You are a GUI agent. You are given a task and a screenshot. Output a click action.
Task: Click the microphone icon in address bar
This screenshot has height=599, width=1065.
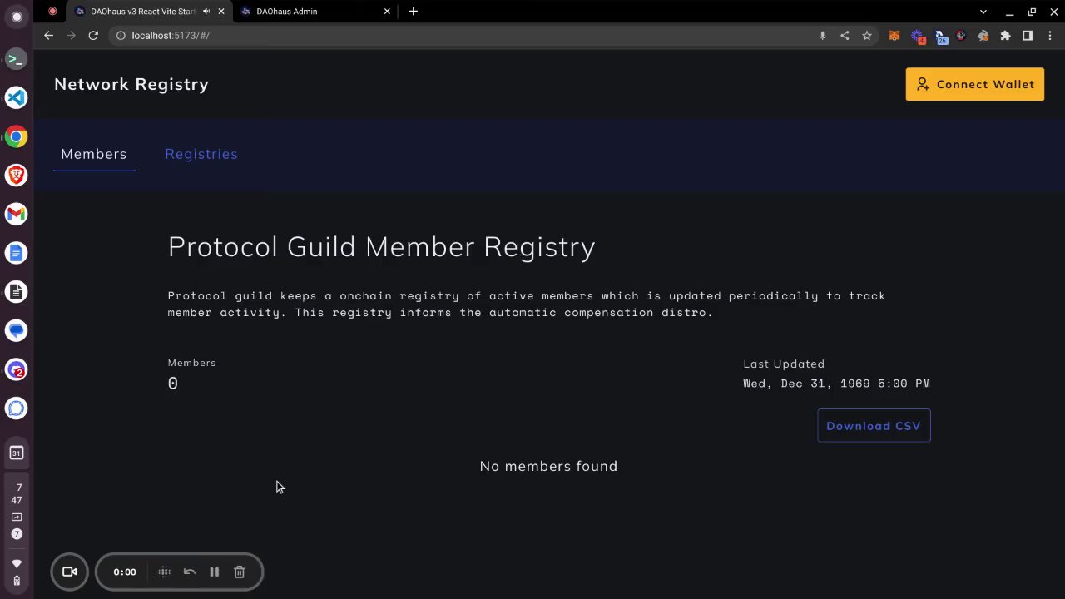tap(822, 36)
